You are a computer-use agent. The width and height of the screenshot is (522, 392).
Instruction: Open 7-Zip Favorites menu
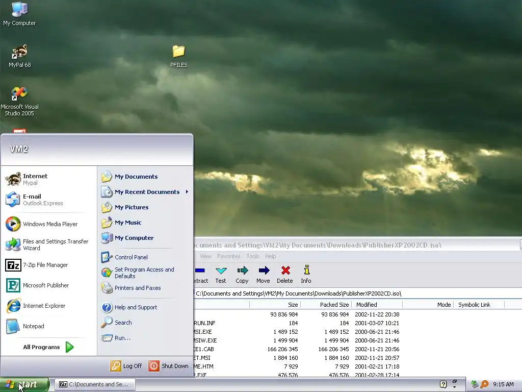[x=229, y=256]
